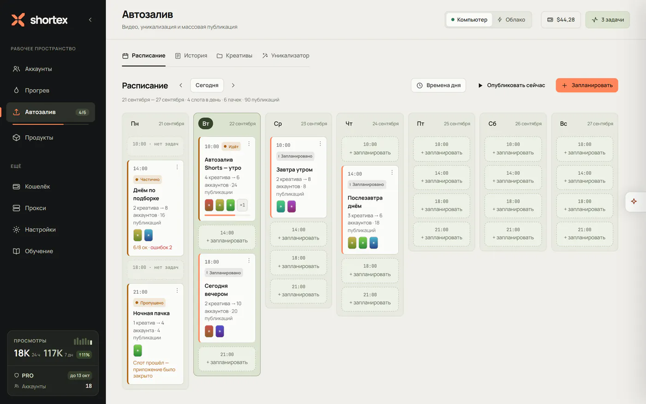Click the orange Запланировать button
The width and height of the screenshot is (646, 404).
(x=586, y=85)
